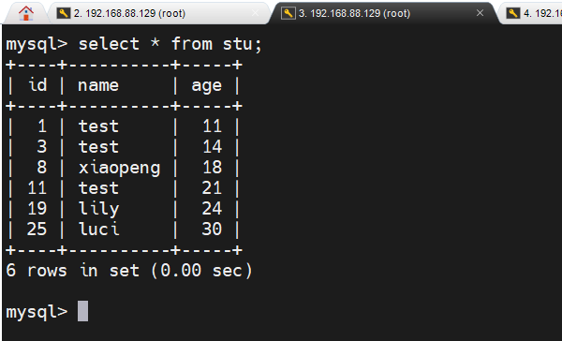
Task: Click the 'luci' name cell
Action: (98, 230)
